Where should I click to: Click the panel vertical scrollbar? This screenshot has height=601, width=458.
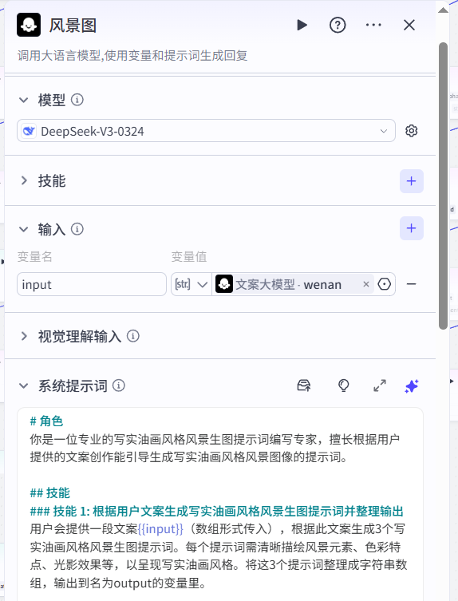pyautogui.click(x=444, y=186)
